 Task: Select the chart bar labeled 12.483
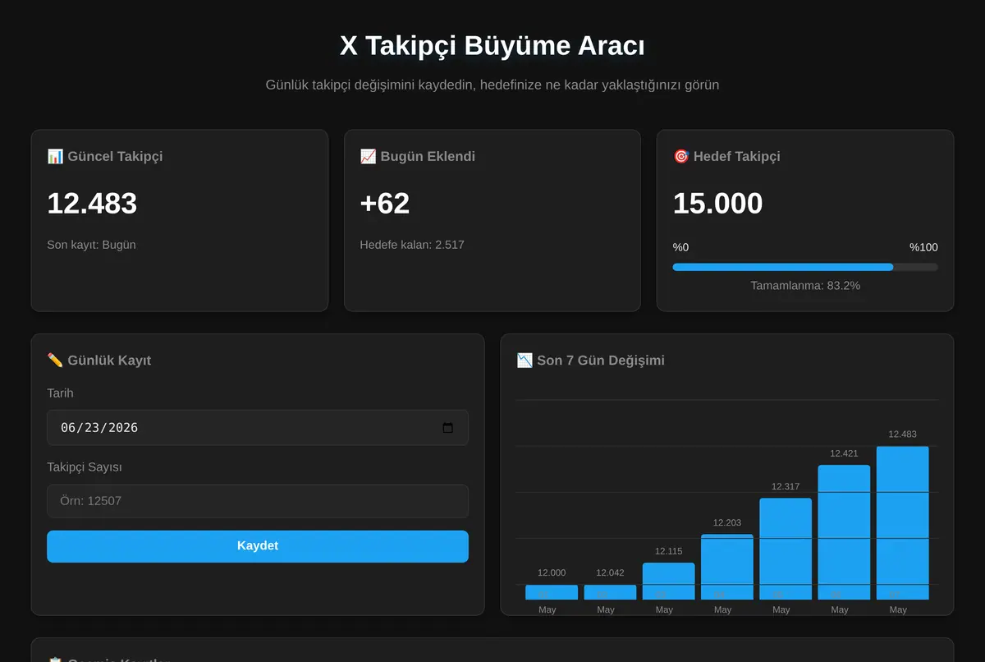click(903, 522)
